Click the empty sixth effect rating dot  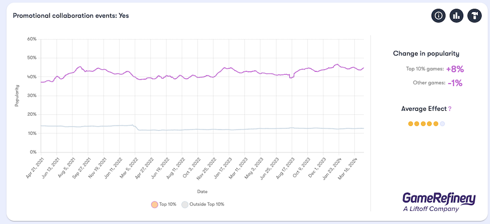[442, 124]
